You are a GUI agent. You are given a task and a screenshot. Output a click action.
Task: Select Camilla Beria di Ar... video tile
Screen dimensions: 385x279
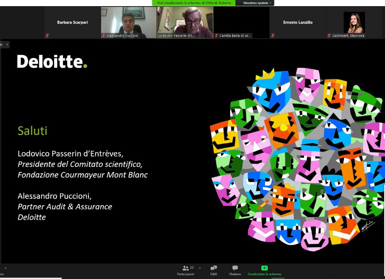pyautogui.click(x=241, y=22)
